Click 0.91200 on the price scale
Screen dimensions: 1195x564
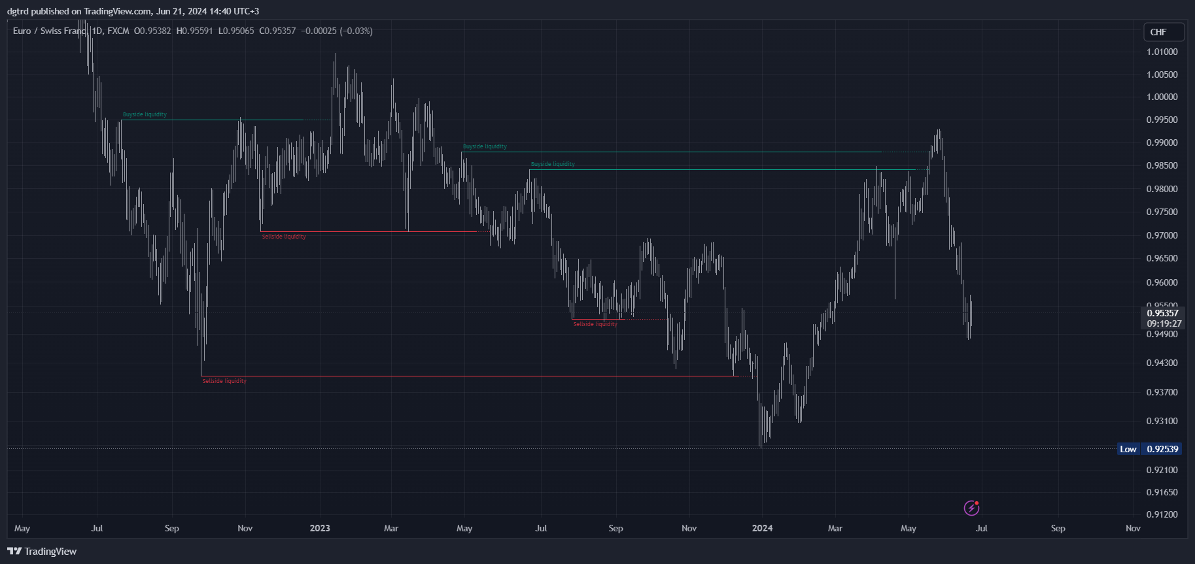pyautogui.click(x=1162, y=514)
